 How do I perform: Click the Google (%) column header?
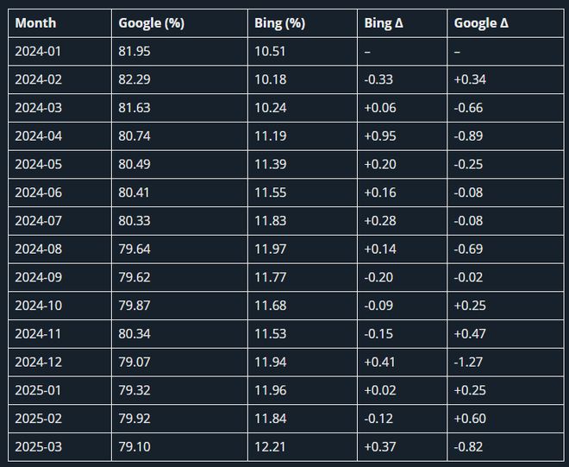[179, 23]
